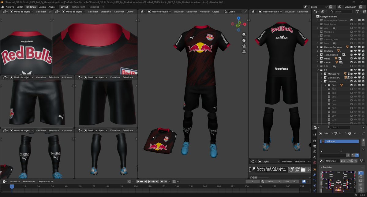Open the Tool properties tab

(x=315, y=134)
